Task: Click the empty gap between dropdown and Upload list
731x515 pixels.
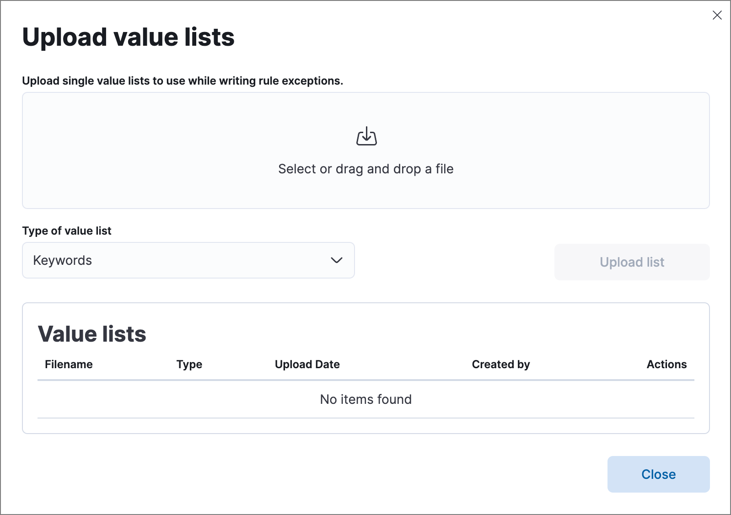Action: tap(454, 261)
